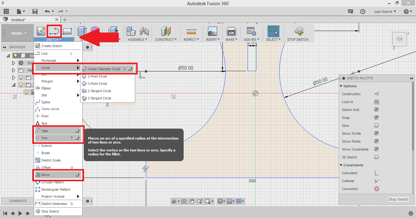Toggle the Show Profile checkbox

click(376, 133)
